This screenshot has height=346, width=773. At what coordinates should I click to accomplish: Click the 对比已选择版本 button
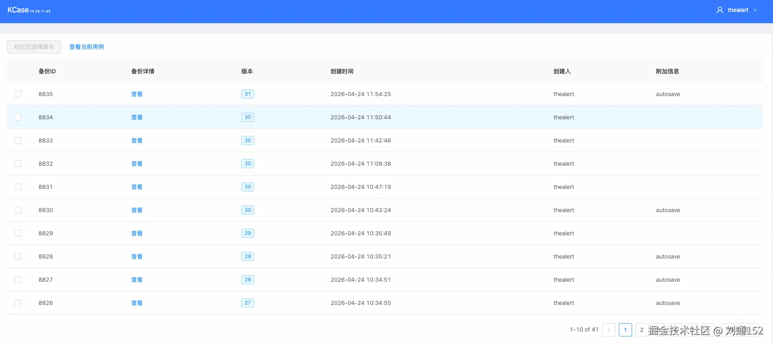pos(34,47)
